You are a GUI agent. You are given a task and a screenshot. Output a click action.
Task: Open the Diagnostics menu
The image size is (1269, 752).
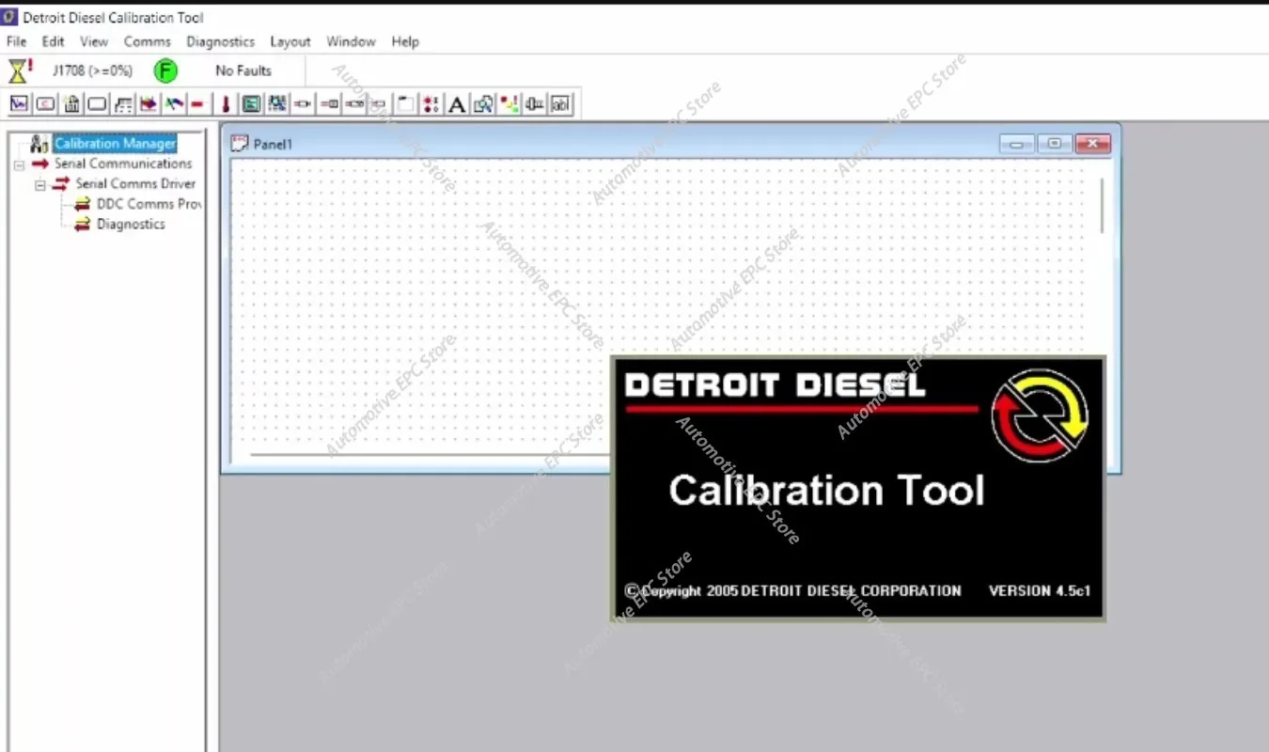coord(220,41)
